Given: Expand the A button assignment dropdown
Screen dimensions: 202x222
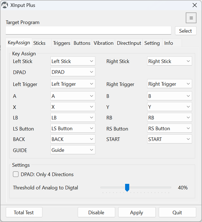Looking at the screenshot, I should click(x=73, y=96).
